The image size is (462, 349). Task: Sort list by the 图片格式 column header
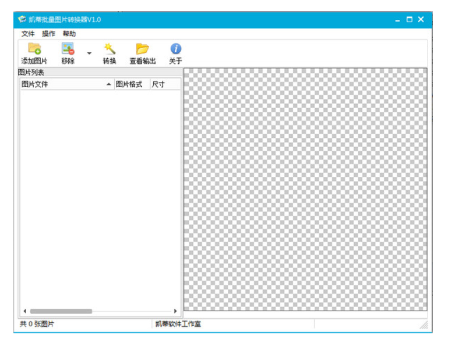(131, 84)
